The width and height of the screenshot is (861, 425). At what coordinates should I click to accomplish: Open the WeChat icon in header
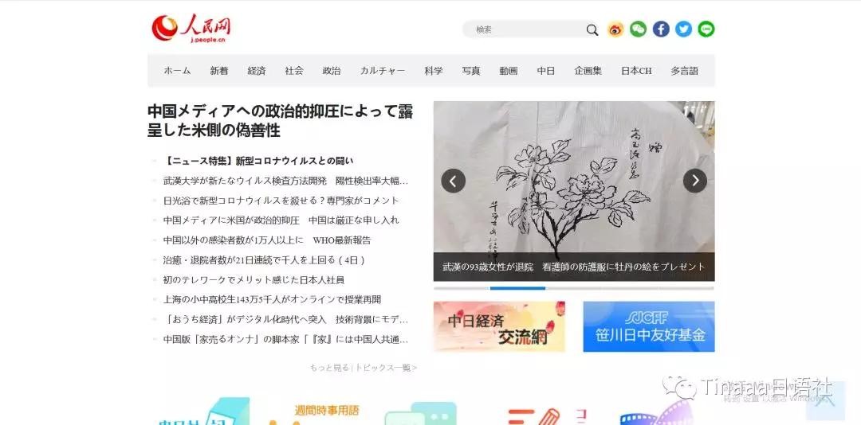pyautogui.click(x=638, y=29)
